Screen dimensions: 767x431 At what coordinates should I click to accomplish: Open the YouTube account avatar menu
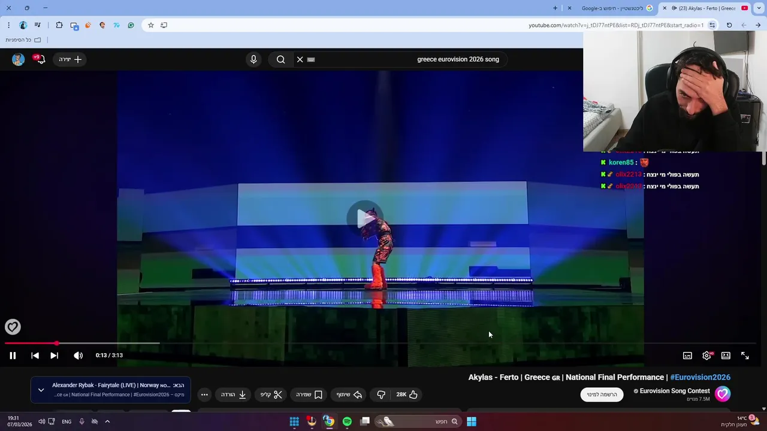[18, 59]
